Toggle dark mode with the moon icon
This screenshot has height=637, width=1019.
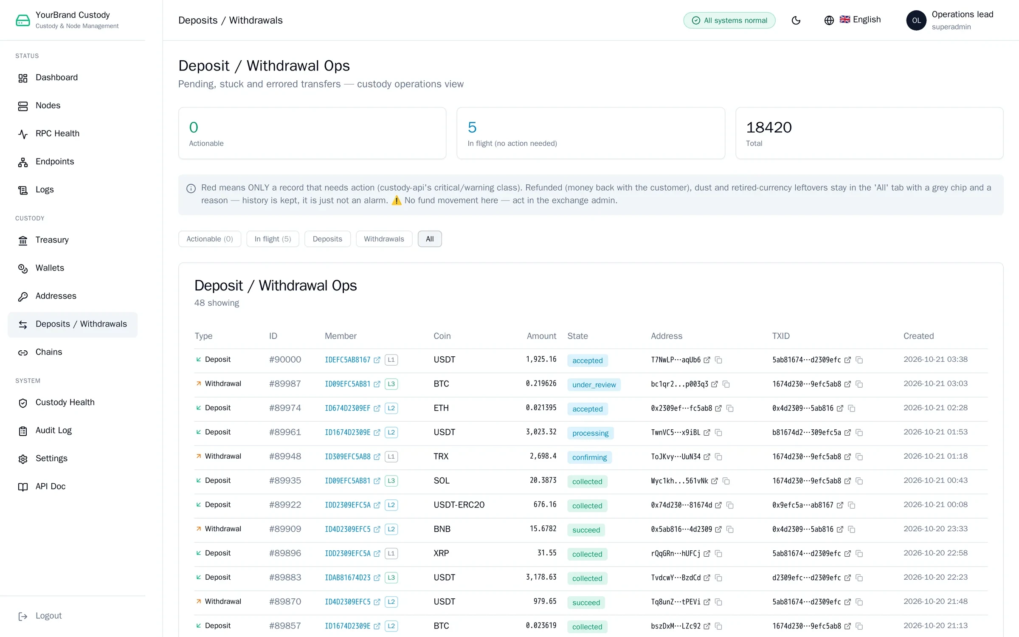click(796, 20)
